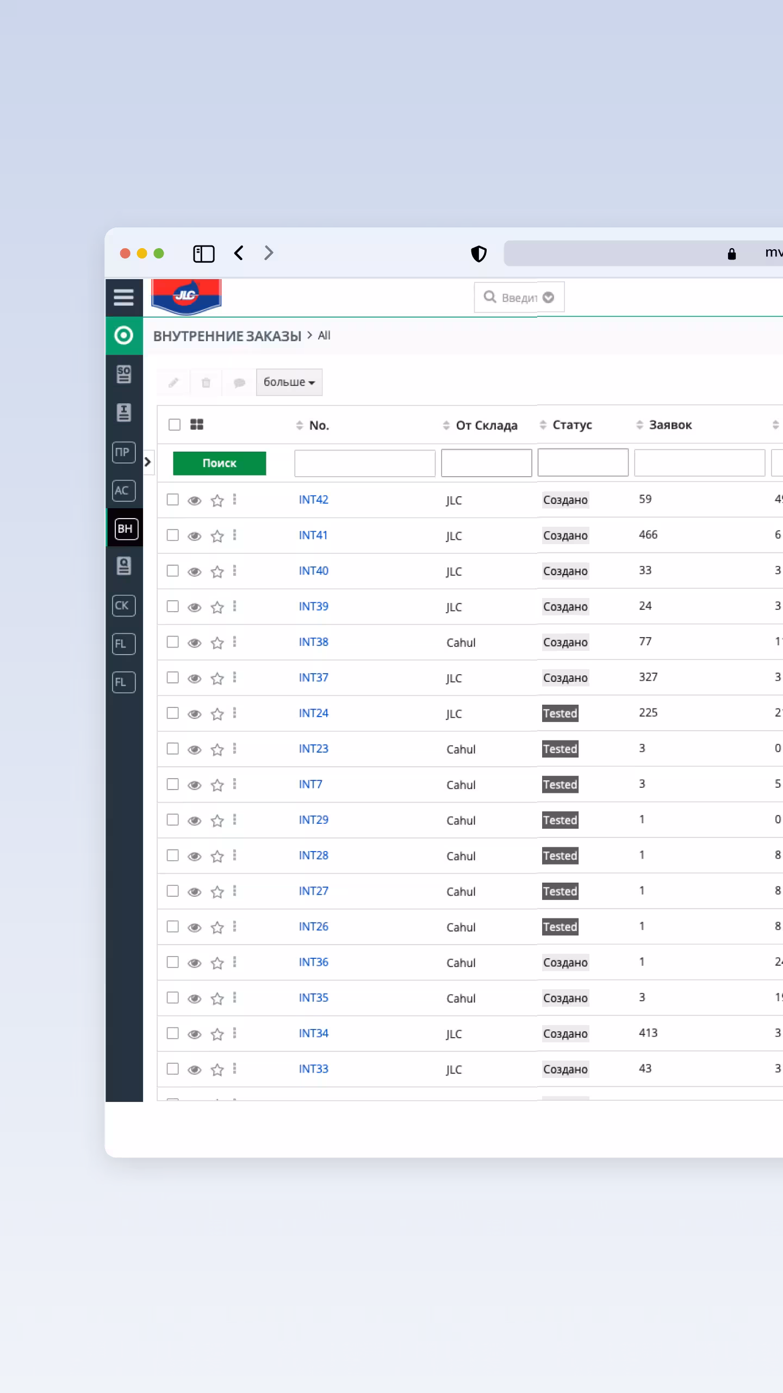This screenshot has width=783, height=1393.
Task: Open the AC module in sidebar
Action: pos(123,490)
